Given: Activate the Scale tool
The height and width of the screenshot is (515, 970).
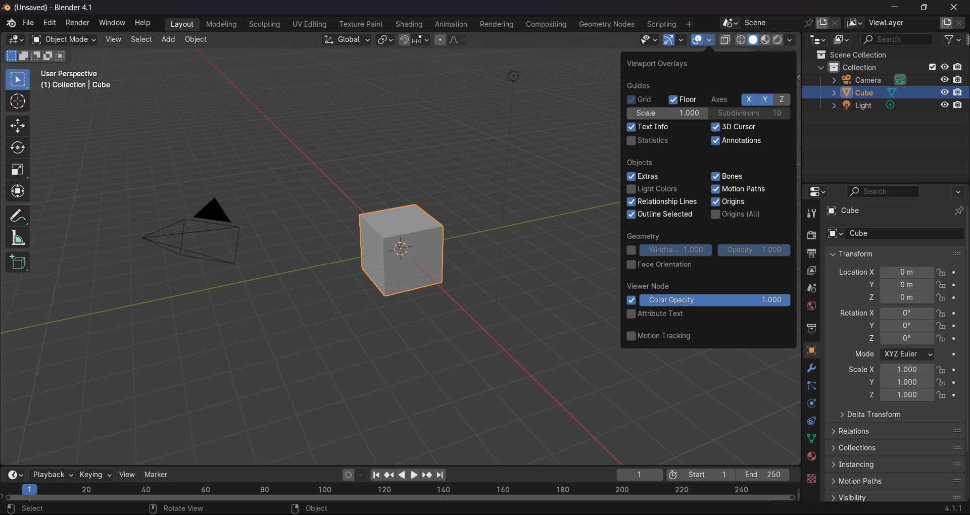Looking at the screenshot, I should pos(18,169).
